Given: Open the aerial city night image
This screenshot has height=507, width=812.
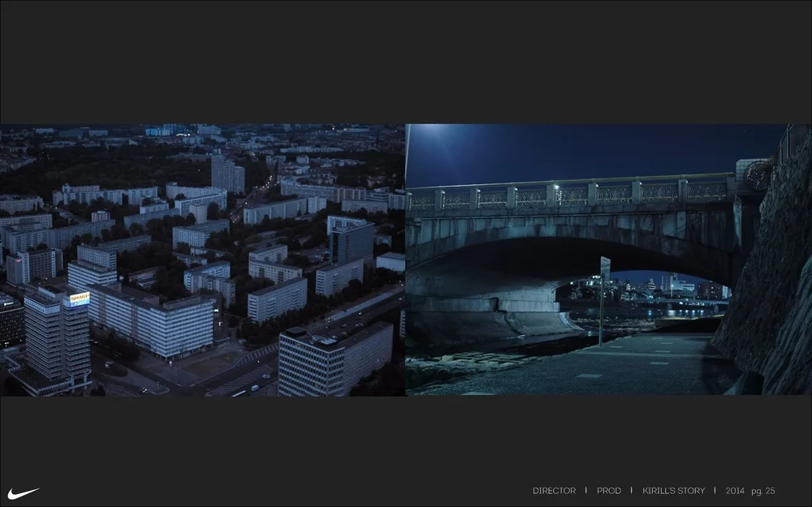Looking at the screenshot, I should click(202, 260).
